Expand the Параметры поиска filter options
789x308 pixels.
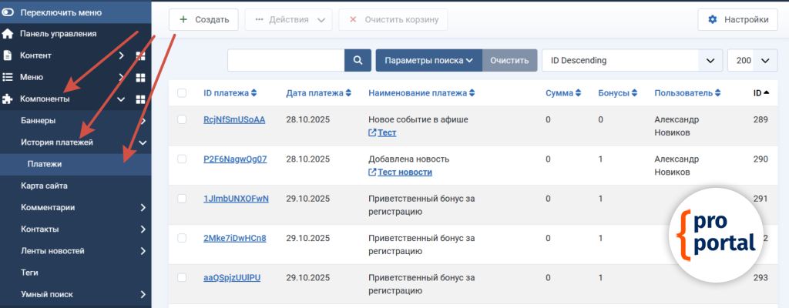tap(428, 60)
